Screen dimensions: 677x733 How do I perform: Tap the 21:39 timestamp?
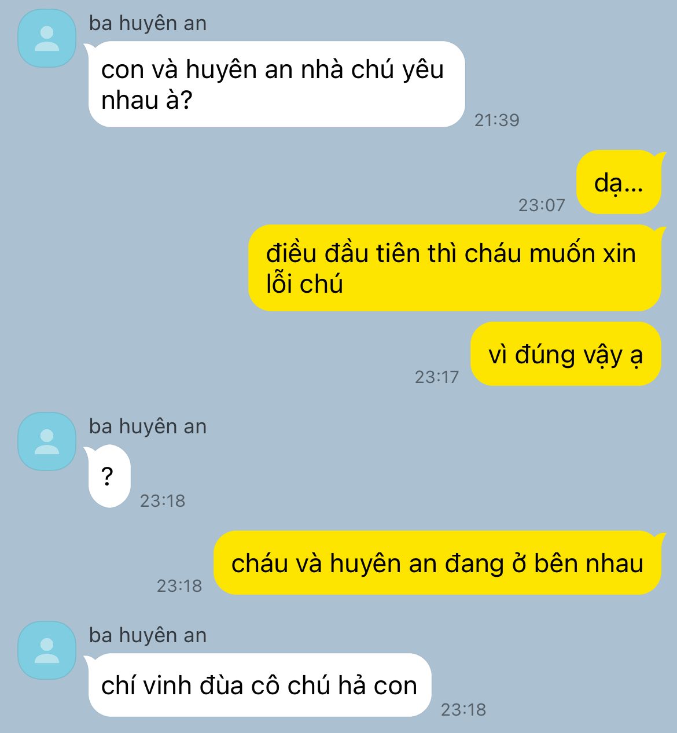(497, 120)
